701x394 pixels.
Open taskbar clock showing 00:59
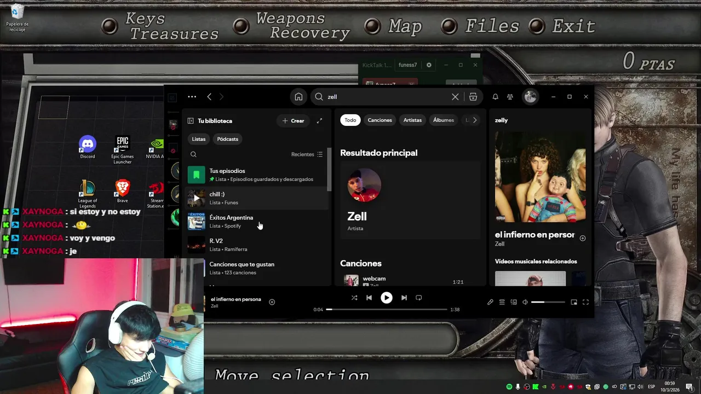coord(669,386)
